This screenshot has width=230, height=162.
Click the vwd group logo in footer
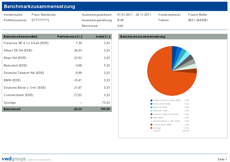coord(14,159)
